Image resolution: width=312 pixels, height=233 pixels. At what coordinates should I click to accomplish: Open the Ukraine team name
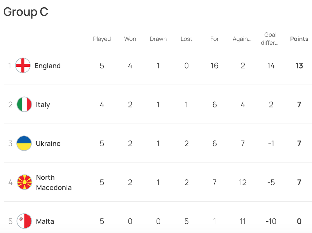tap(48, 143)
